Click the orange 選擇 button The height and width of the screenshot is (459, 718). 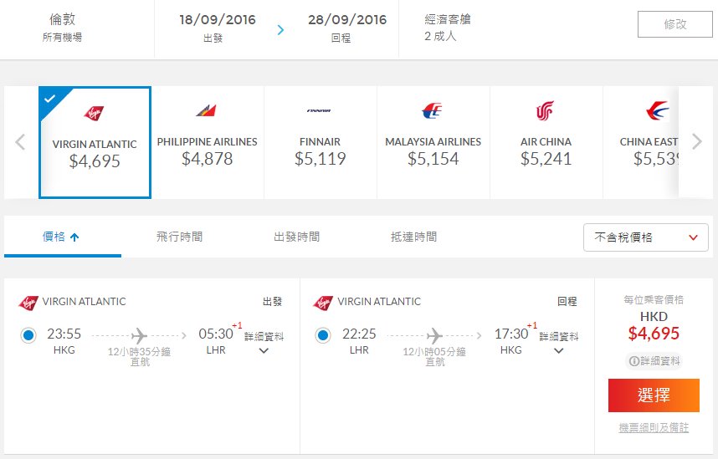pyautogui.click(x=654, y=395)
